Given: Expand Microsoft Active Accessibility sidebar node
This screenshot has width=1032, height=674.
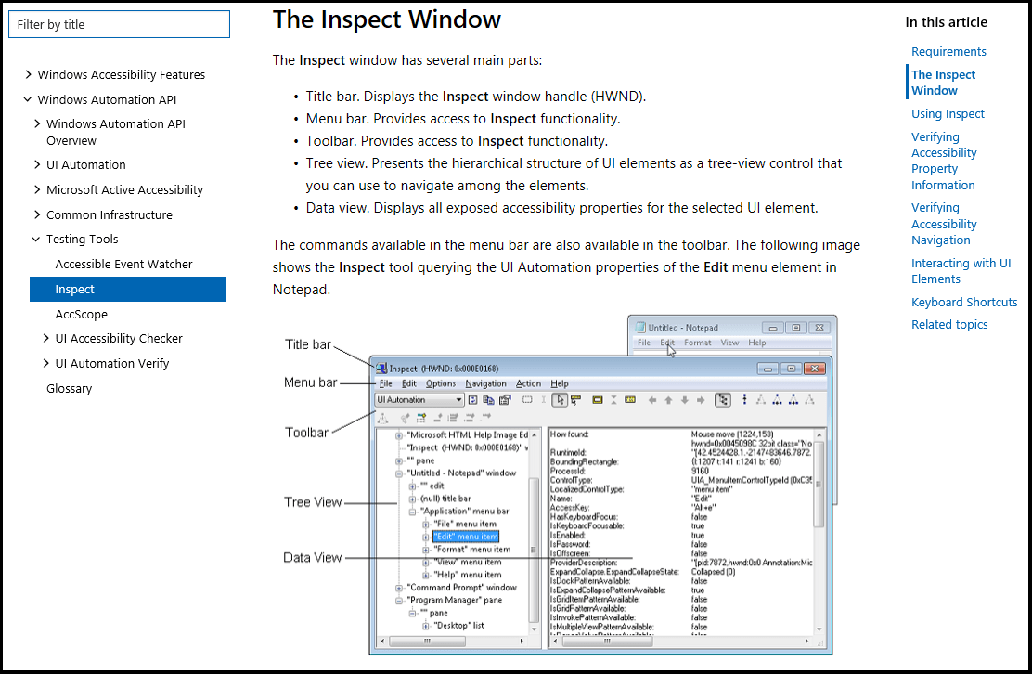Looking at the screenshot, I should click(x=37, y=189).
